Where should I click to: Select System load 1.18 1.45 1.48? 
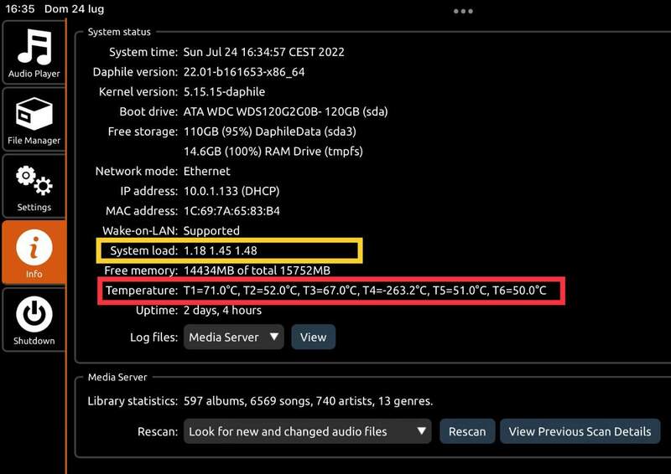click(x=220, y=250)
